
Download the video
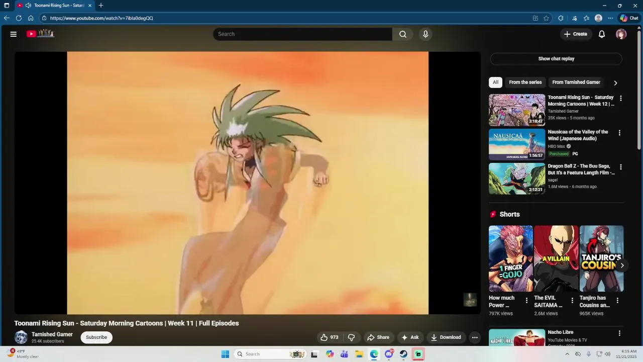pos(446,337)
